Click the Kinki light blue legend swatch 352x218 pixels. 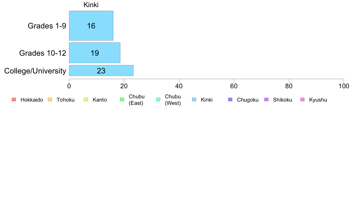[194, 100]
